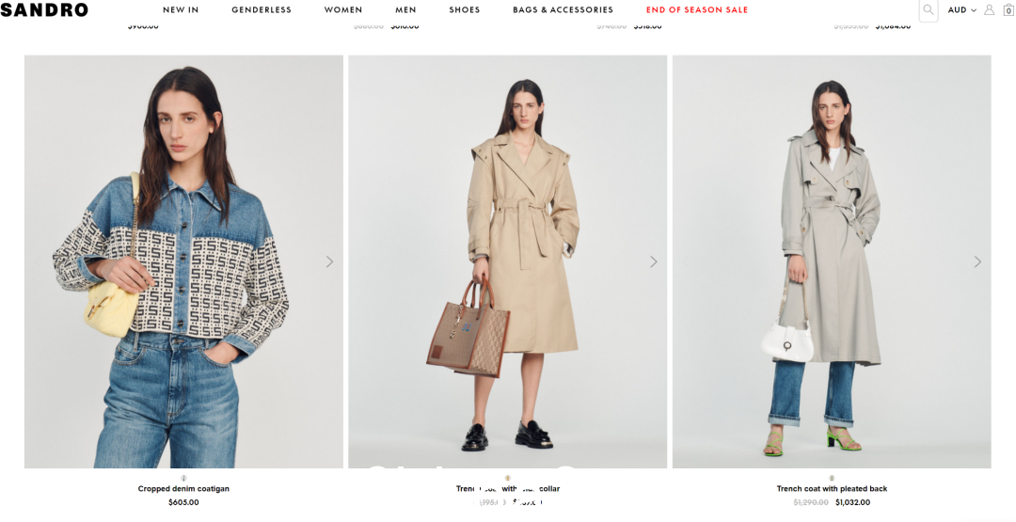1016x522 pixels.
Task: Open the NEW IN menu
Action: click(181, 9)
